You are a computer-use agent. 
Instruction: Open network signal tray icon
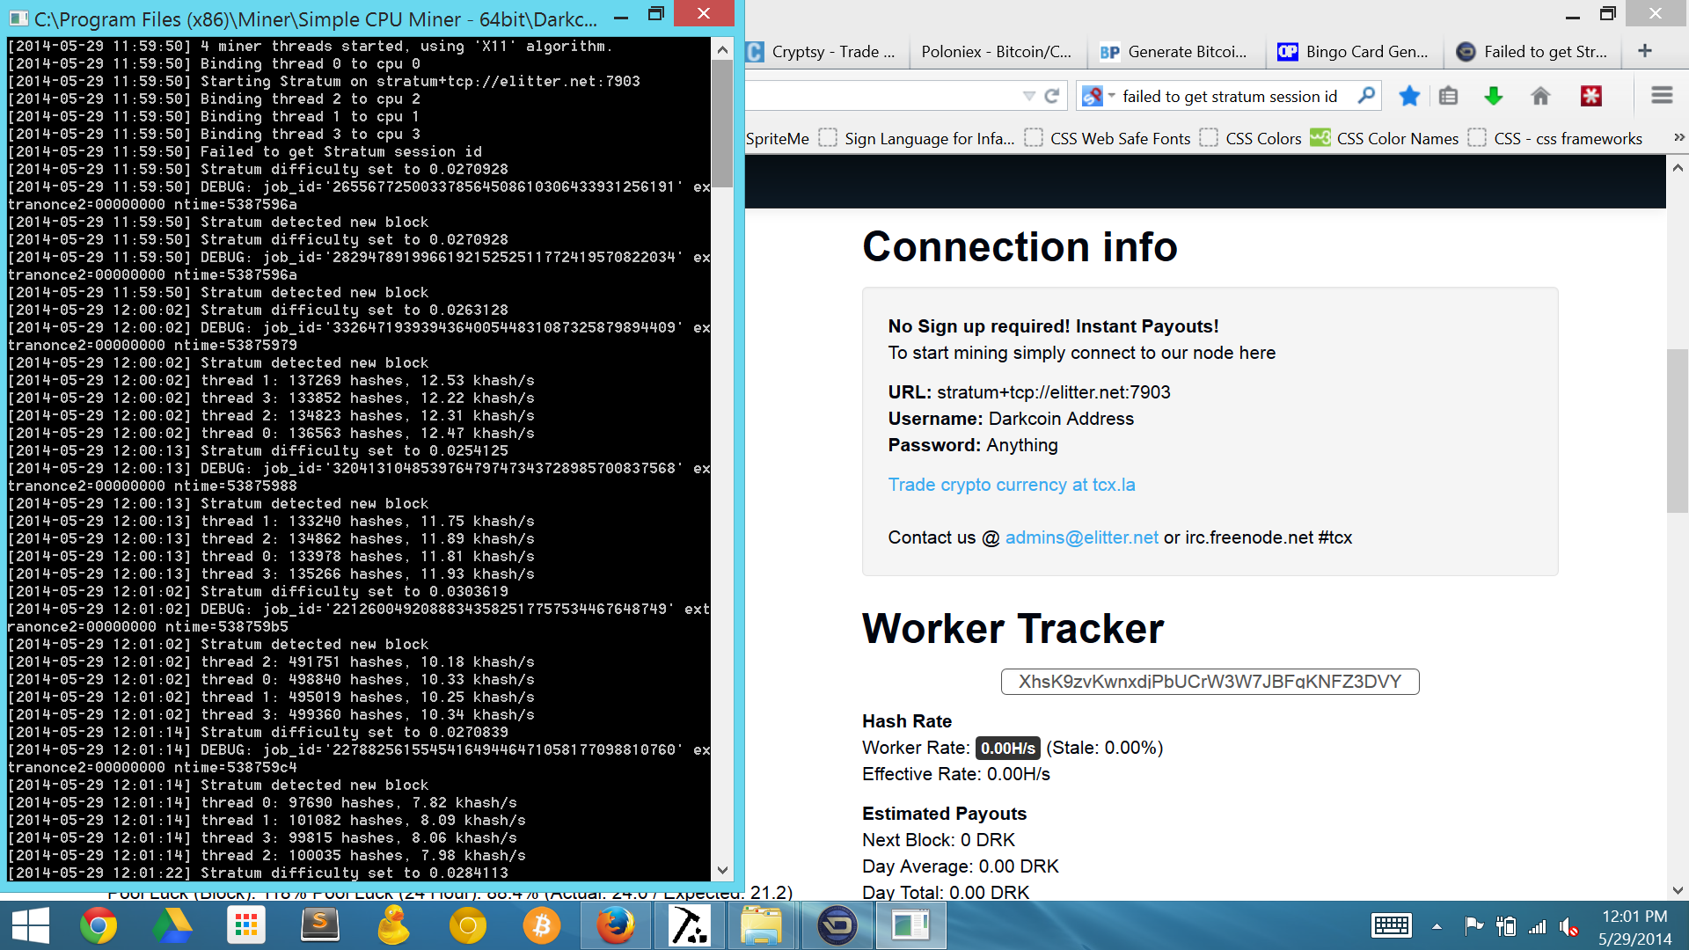click(1538, 926)
